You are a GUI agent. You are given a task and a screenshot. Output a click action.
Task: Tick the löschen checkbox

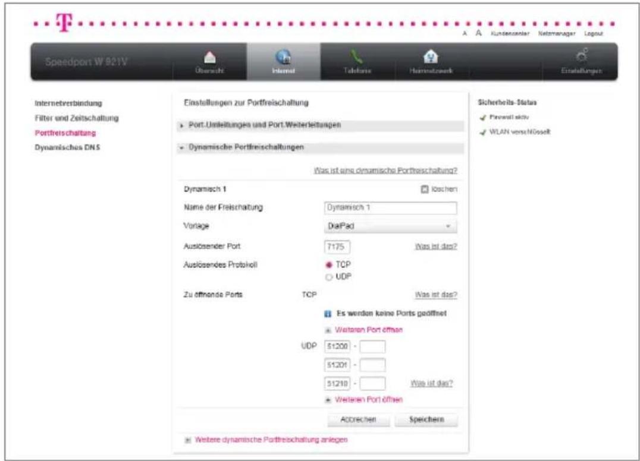(425, 189)
